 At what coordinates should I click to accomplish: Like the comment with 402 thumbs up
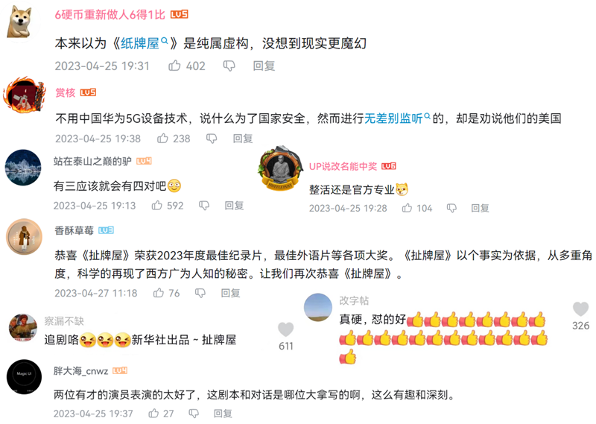(x=174, y=66)
